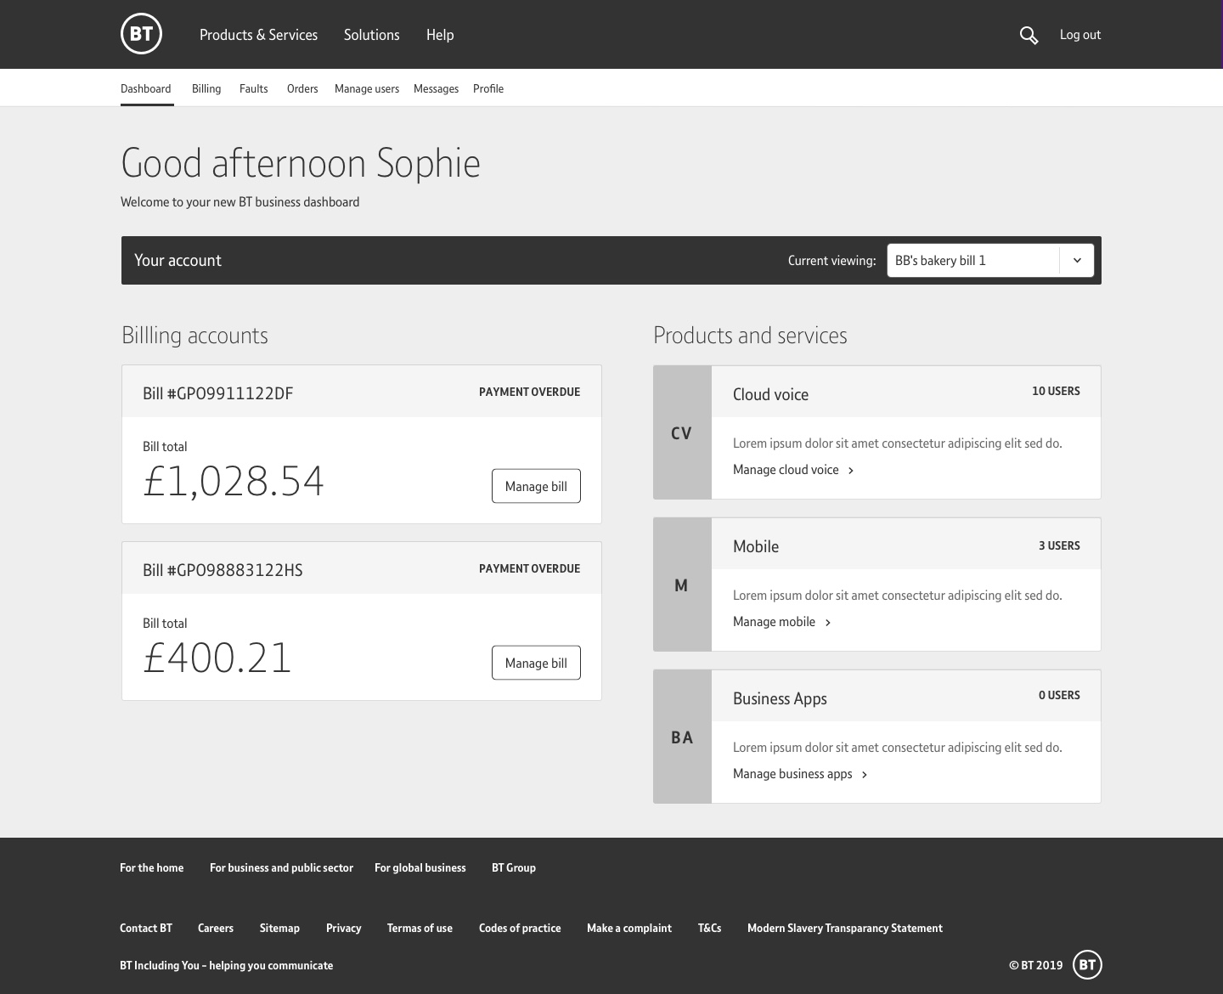
Task: Switch to the Faults tab
Action: click(x=254, y=88)
